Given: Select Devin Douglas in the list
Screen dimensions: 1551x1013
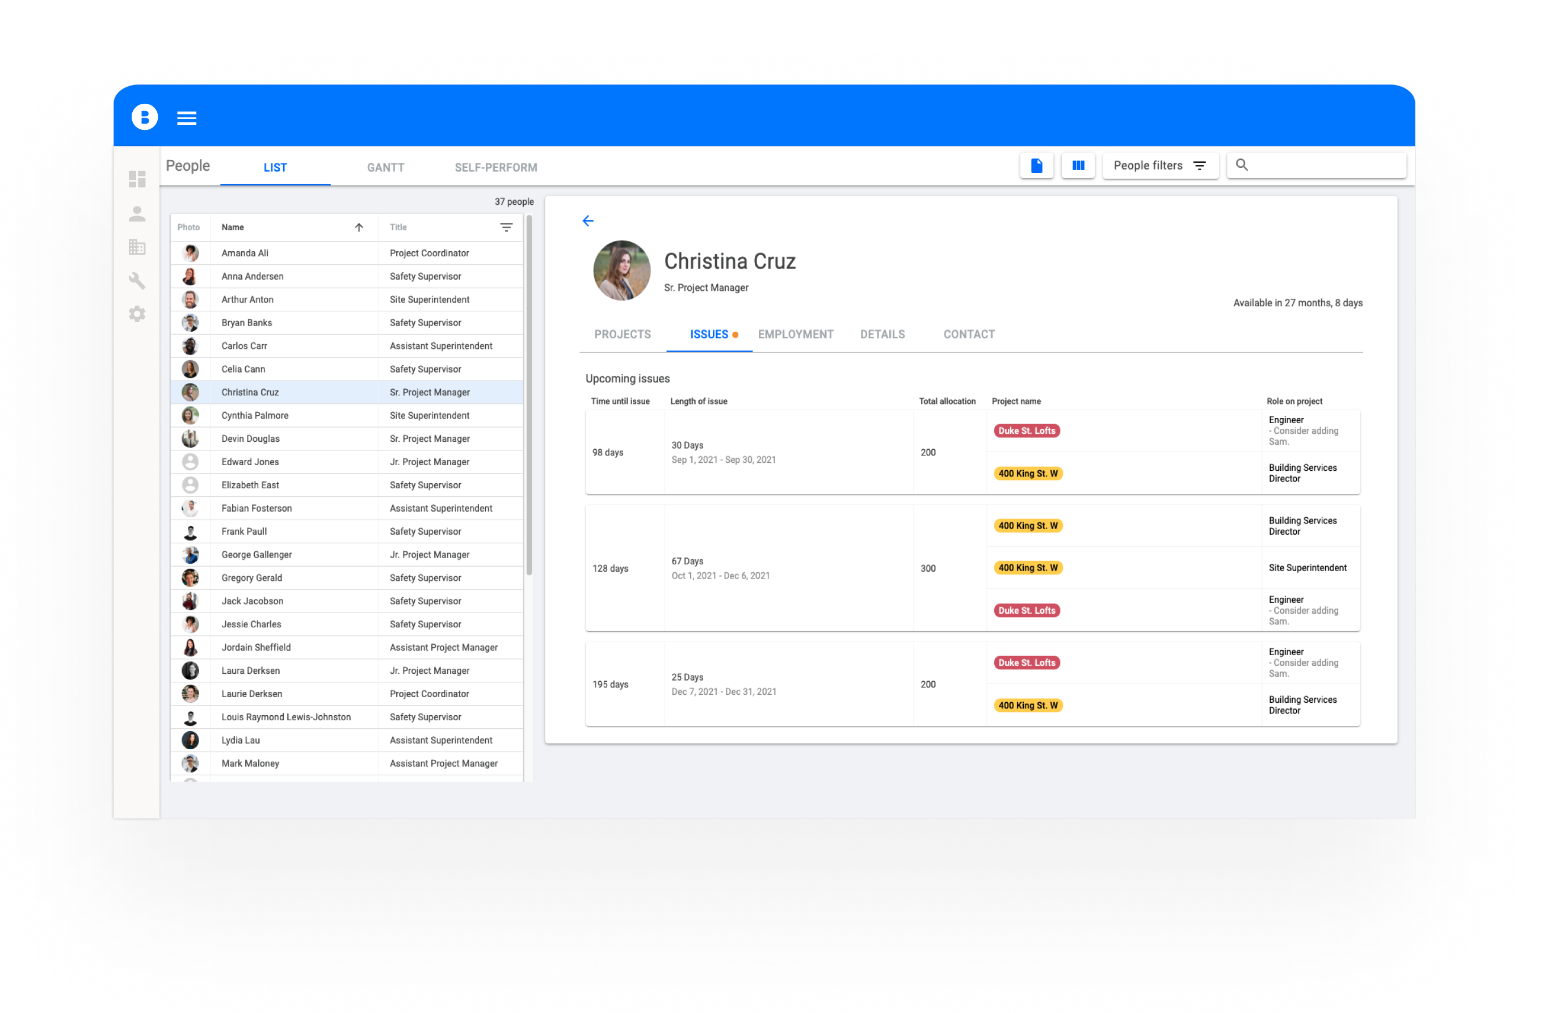Looking at the screenshot, I should (250, 438).
